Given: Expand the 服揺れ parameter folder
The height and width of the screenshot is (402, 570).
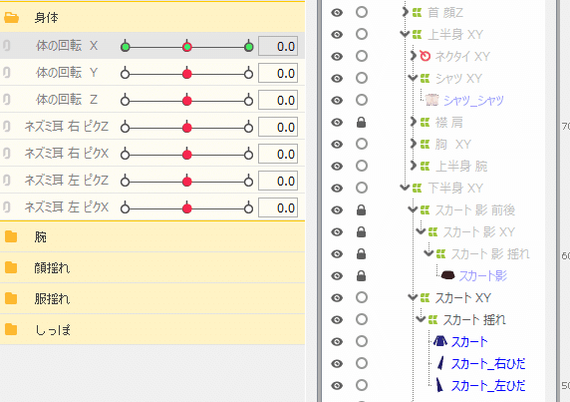Looking at the screenshot, I should click(11, 298).
